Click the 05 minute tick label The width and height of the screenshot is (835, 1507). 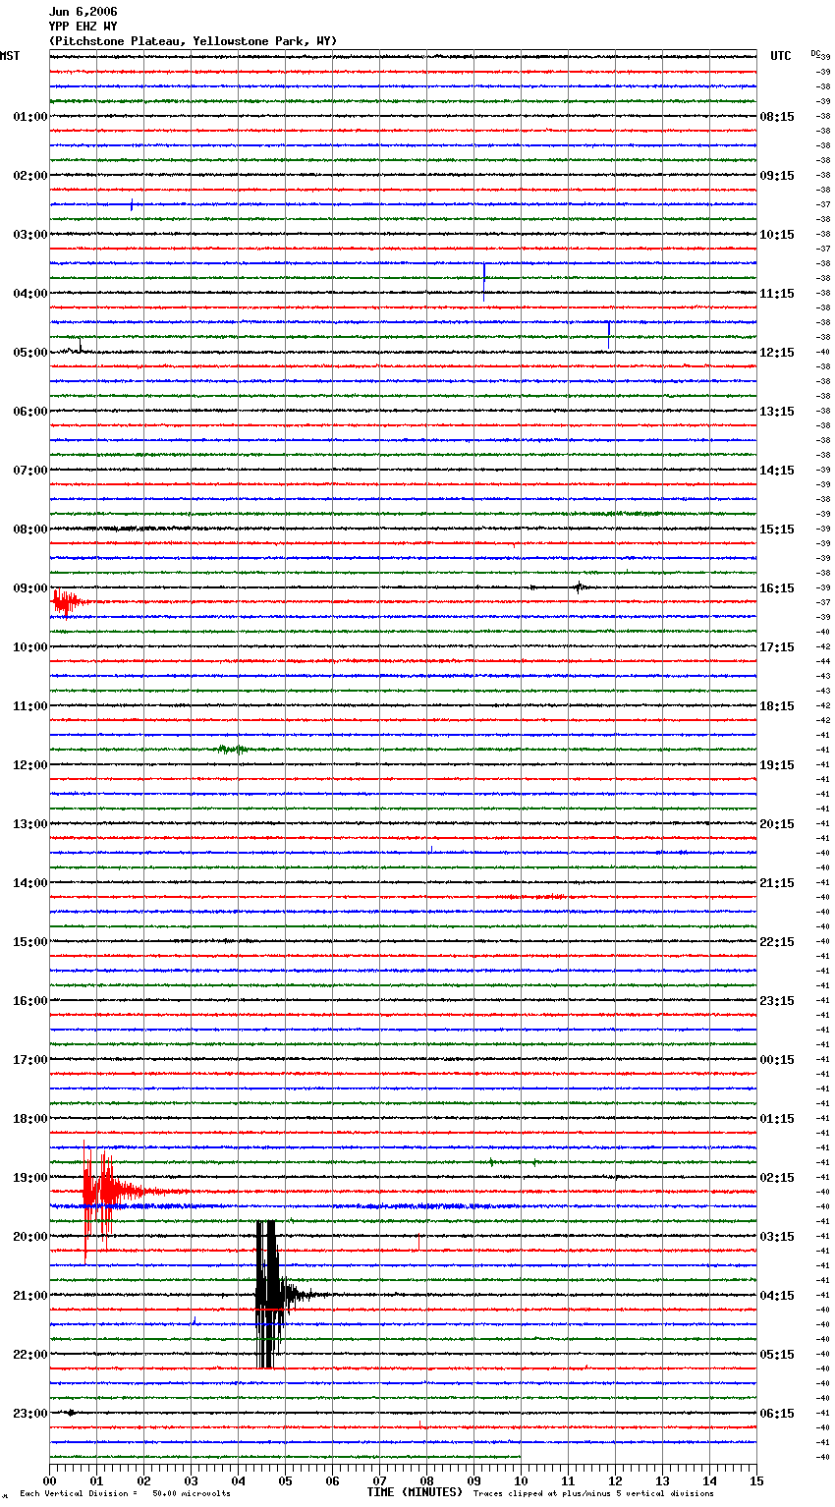tap(285, 1480)
